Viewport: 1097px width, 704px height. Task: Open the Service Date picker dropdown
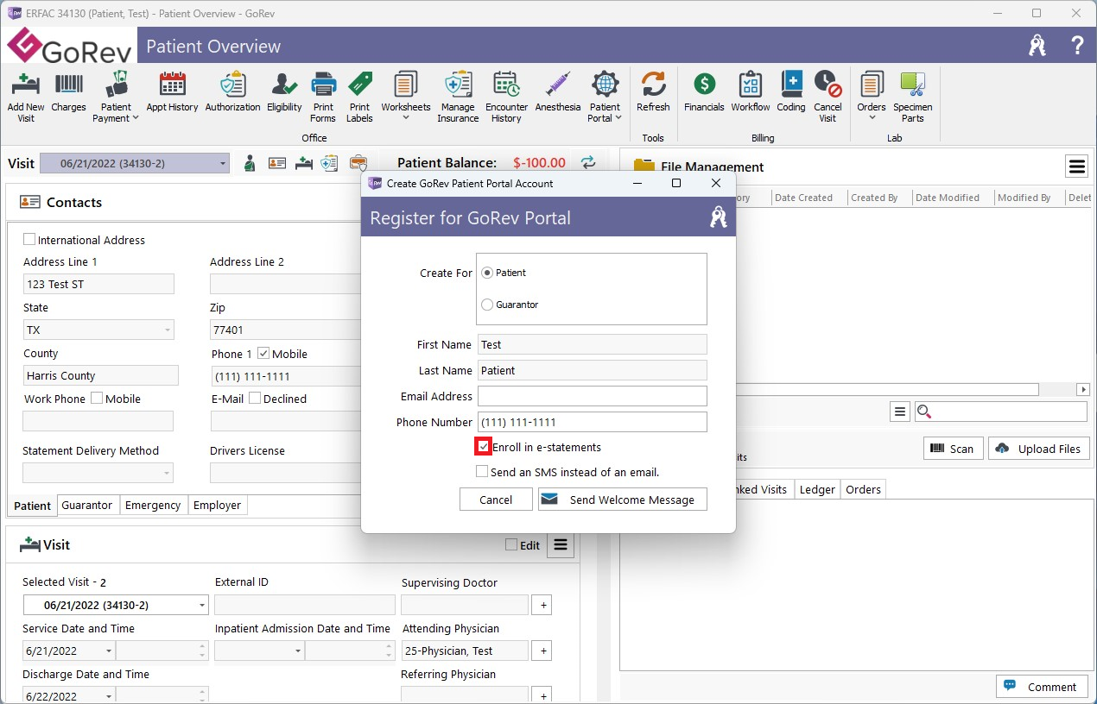pyautogui.click(x=109, y=651)
